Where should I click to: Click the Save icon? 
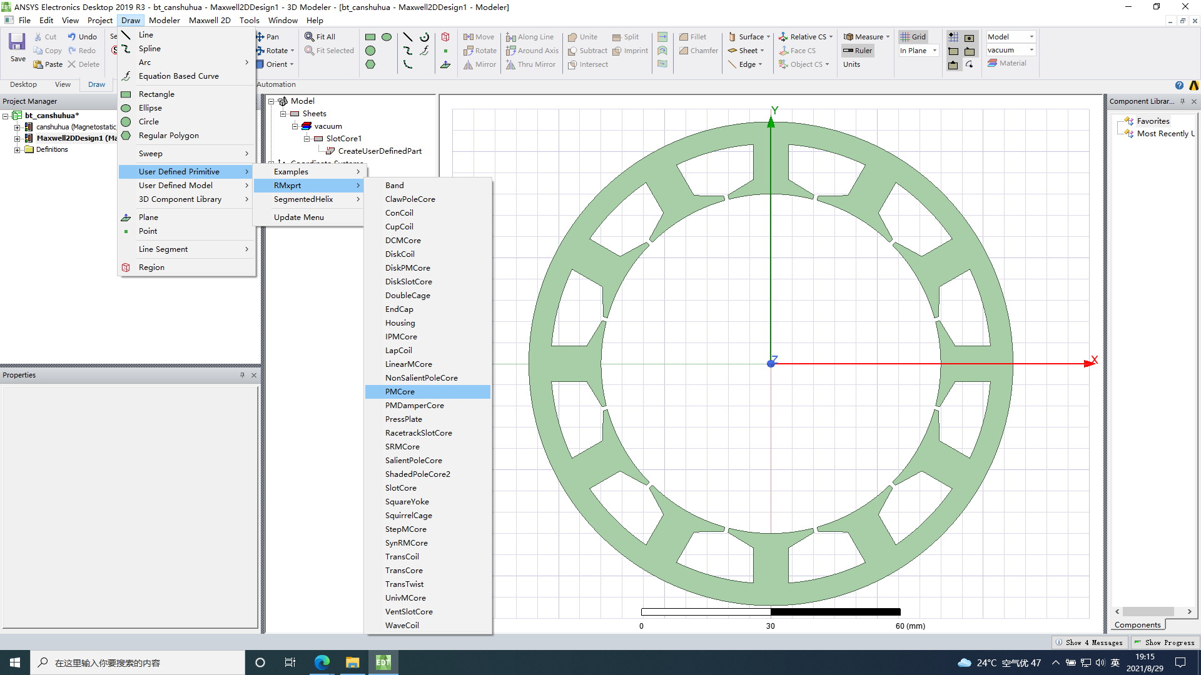17,42
